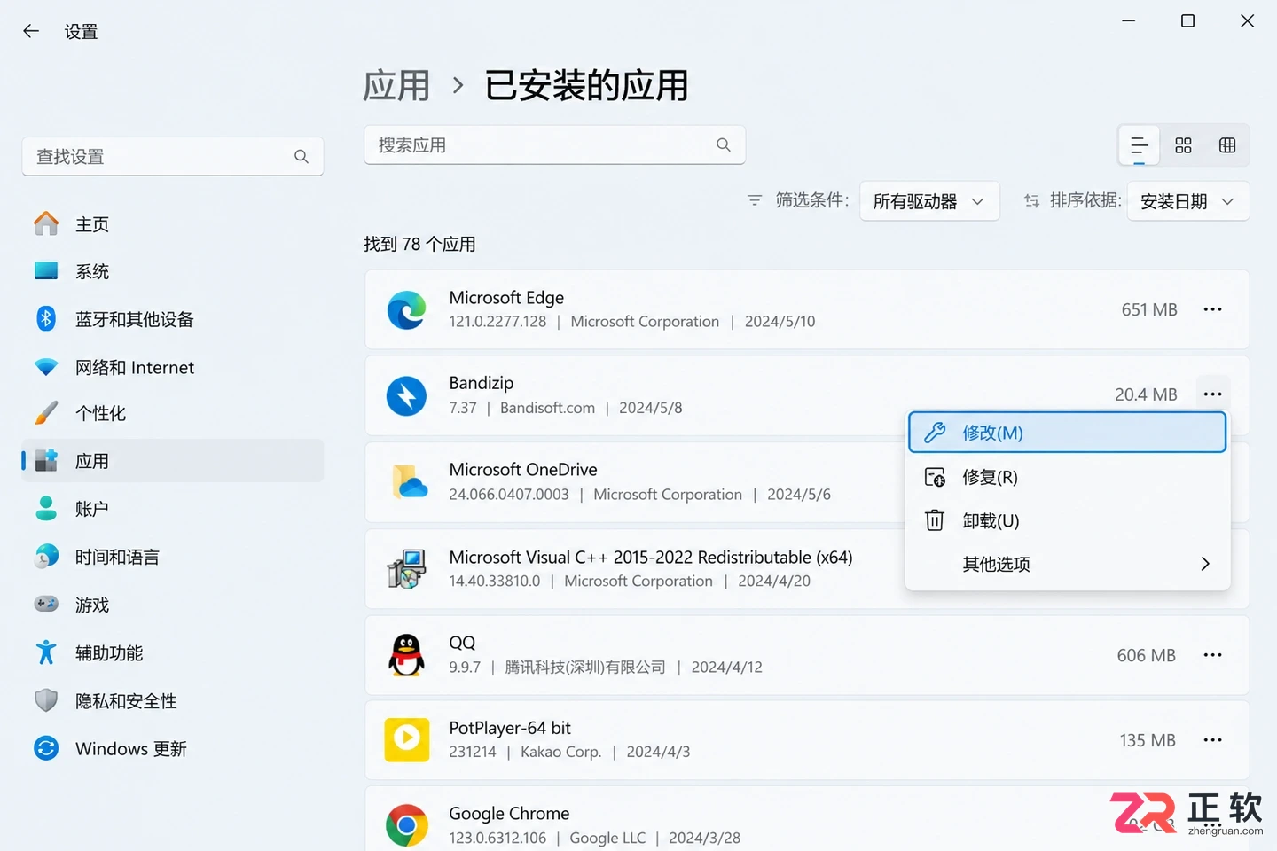Open 个性化 settings
Screen dimensions: 1277x851
(173, 413)
